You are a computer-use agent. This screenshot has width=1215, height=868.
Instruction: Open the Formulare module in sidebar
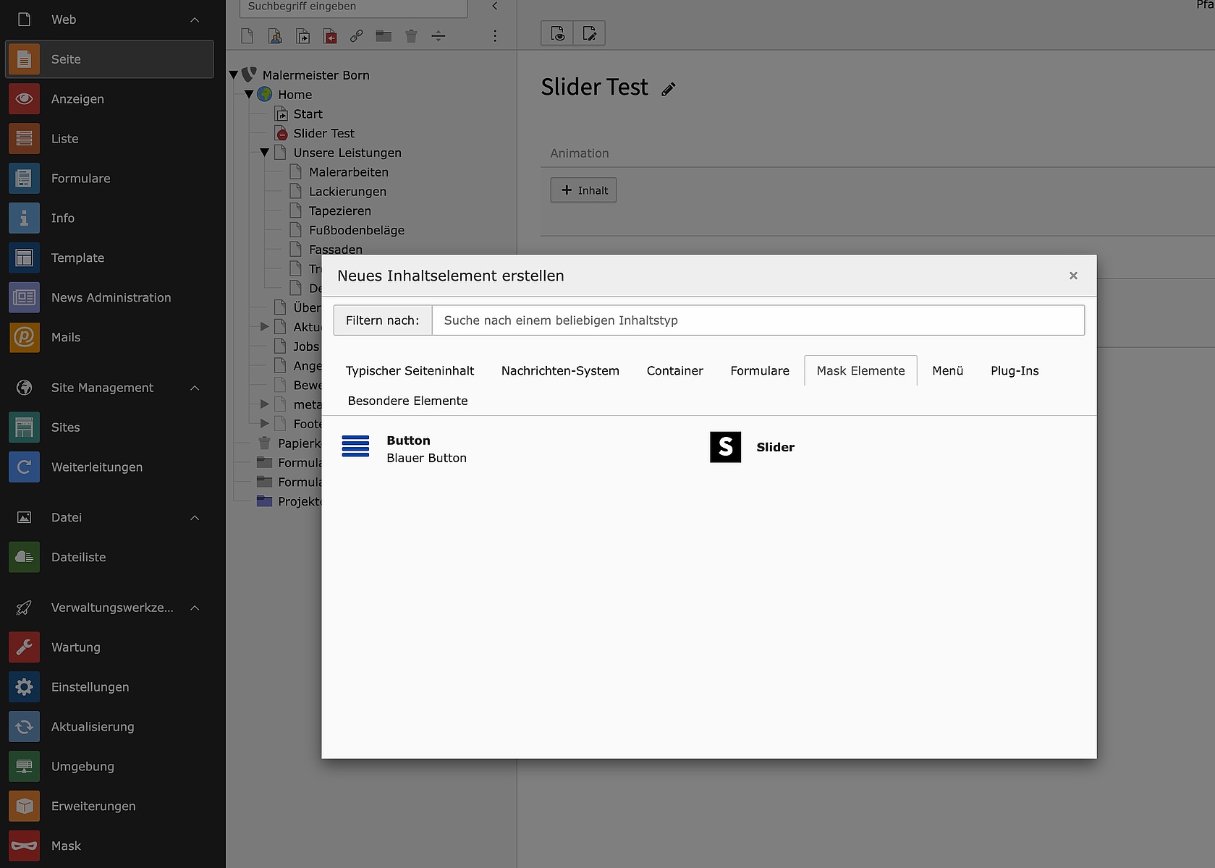109,179
